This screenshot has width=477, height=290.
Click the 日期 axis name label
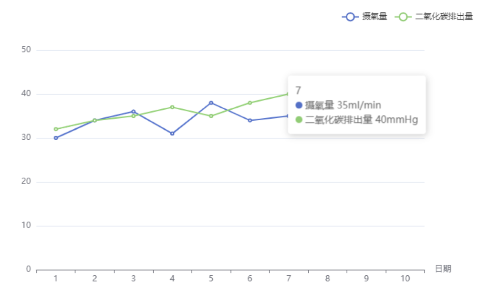pyautogui.click(x=443, y=269)
